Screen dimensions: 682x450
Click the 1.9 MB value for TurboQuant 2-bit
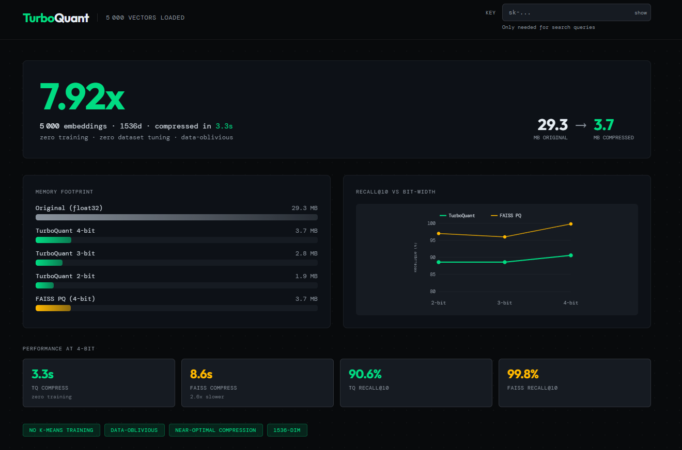coord(306,276)
